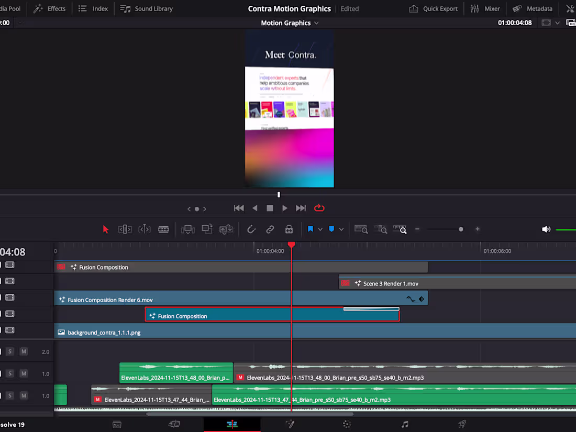This screenshot has width=576, height=432.
Task: Select the Cut page icon
Action: [174, 424]
